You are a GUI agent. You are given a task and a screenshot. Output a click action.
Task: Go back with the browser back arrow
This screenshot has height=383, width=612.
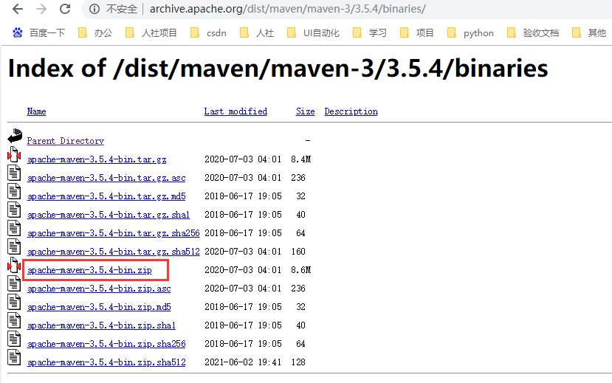18,9
